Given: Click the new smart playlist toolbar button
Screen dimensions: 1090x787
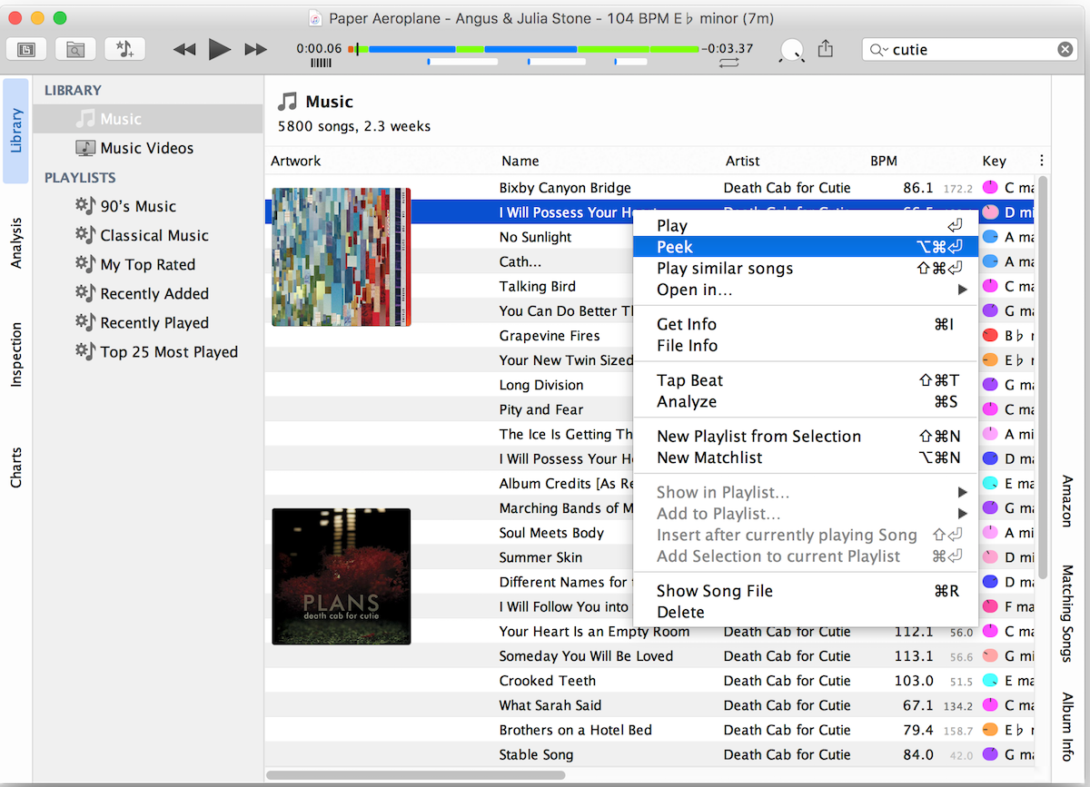Looking at the screenshot, I should click(124, 49).
